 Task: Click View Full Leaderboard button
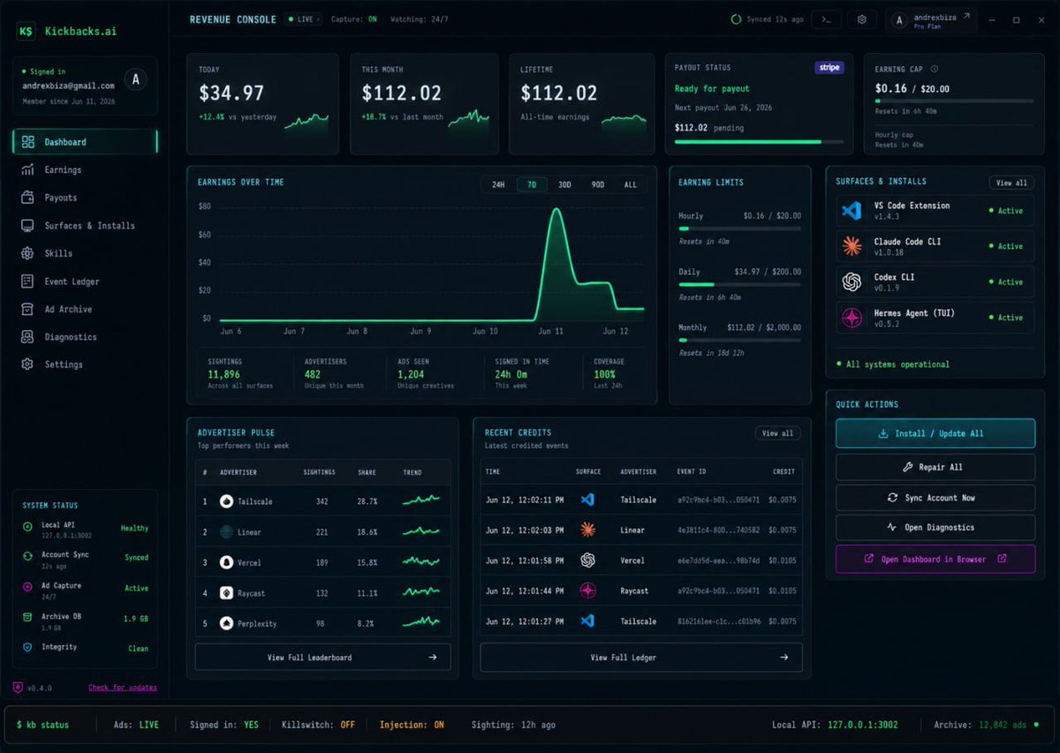coord(322,657)
